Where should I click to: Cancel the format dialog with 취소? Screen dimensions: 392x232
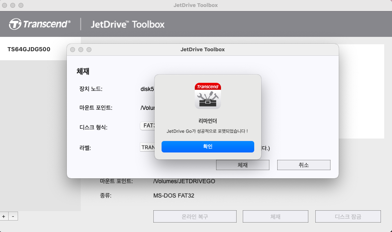[303, 165]
